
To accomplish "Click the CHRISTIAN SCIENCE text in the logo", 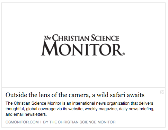I will pos(86,38).
